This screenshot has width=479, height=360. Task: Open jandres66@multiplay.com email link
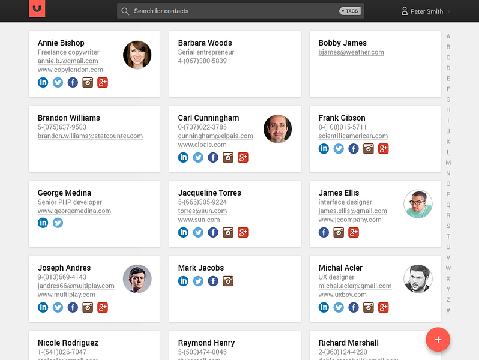(x=76, y=286)
